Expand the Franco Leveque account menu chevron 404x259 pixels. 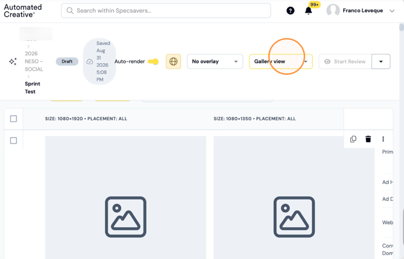pos(392,11)
